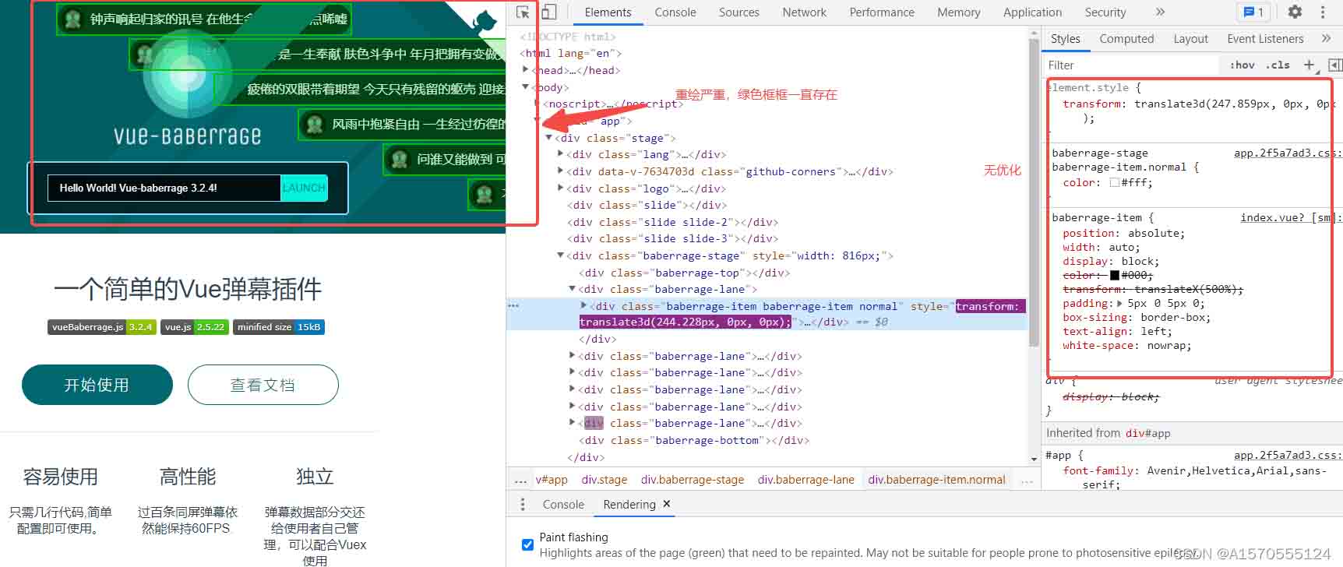
Task: Disable the Paint flashing checkbox
Action: 527,544
